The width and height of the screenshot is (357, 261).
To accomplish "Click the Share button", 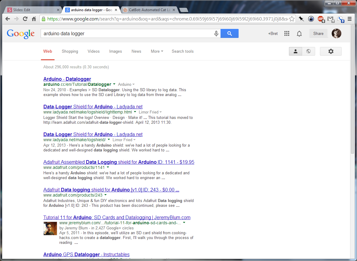I will (x=318, y=33).
